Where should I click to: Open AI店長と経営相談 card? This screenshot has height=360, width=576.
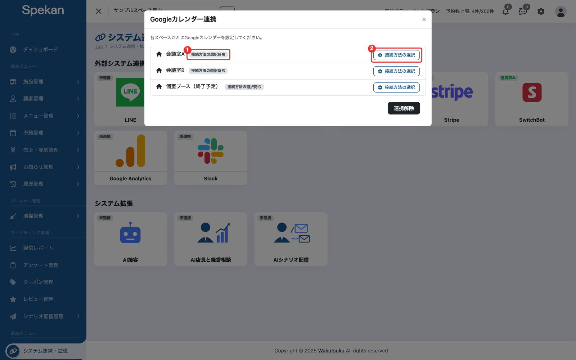(211, 239)
